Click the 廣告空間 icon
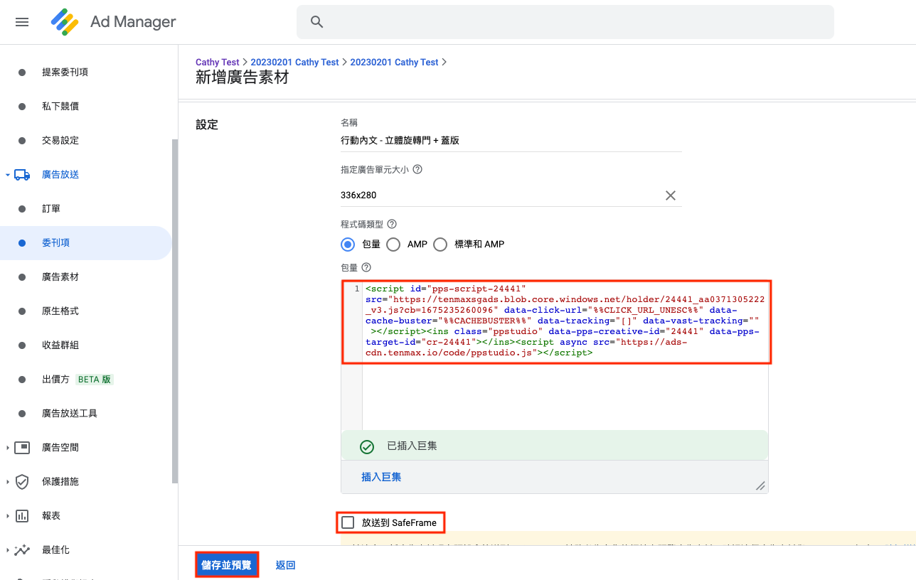The width and height of the screenshot is (916, 580). pyautogui.click(x=22, y=447)
